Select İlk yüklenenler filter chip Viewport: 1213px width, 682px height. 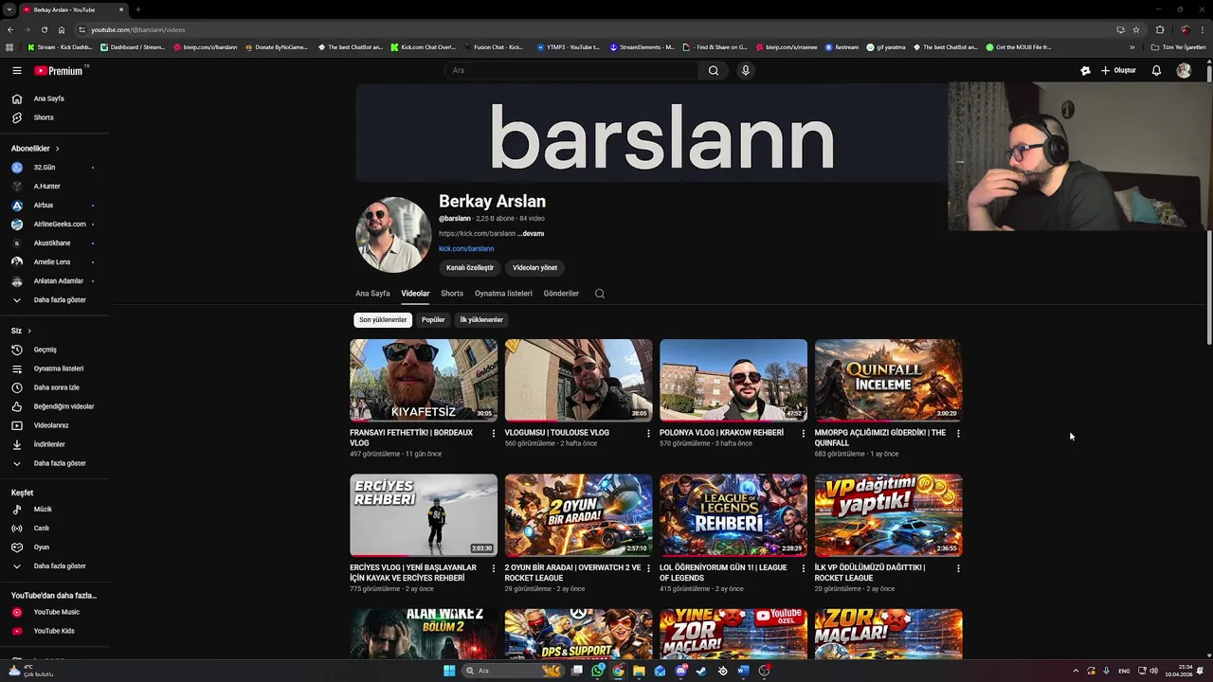(x=481, y=320)
